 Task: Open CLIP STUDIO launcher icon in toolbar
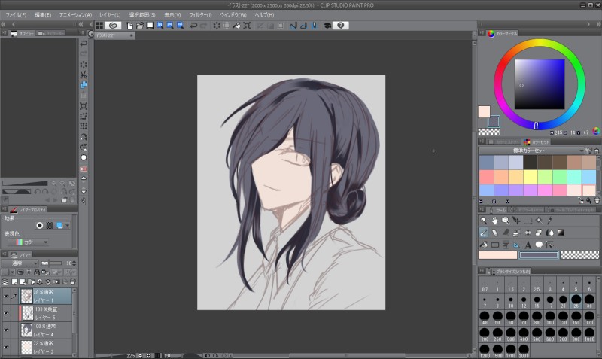click(114, 26)
